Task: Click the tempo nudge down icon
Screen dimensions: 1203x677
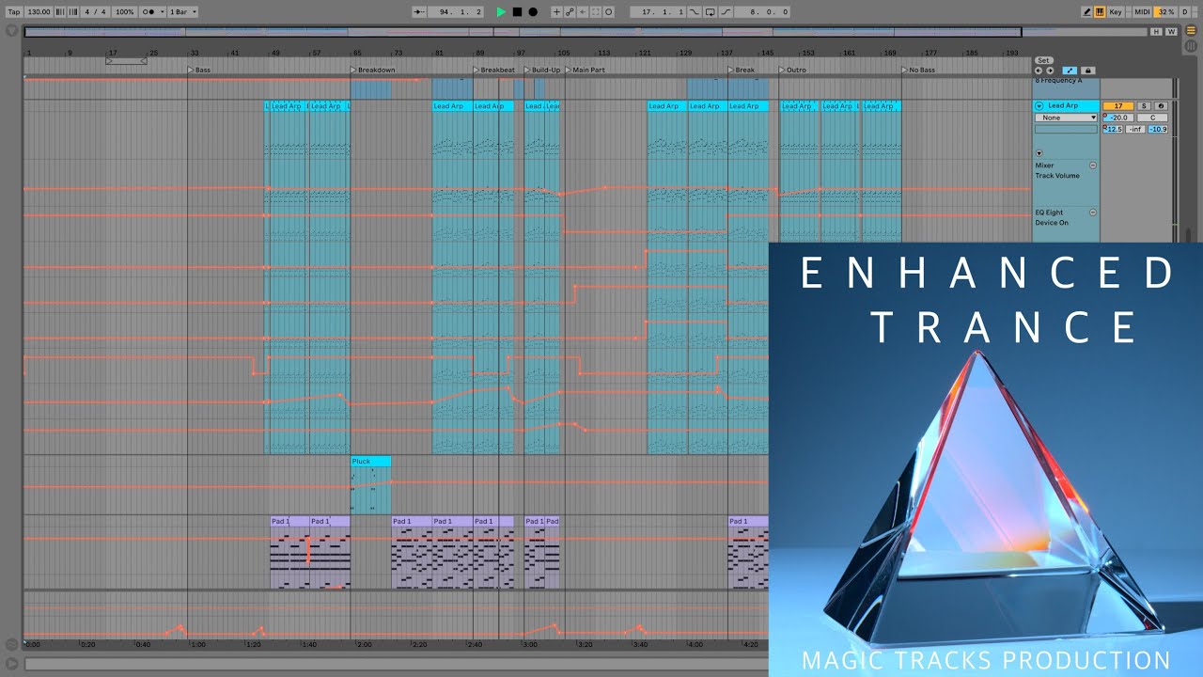Action: click(59, 12)
